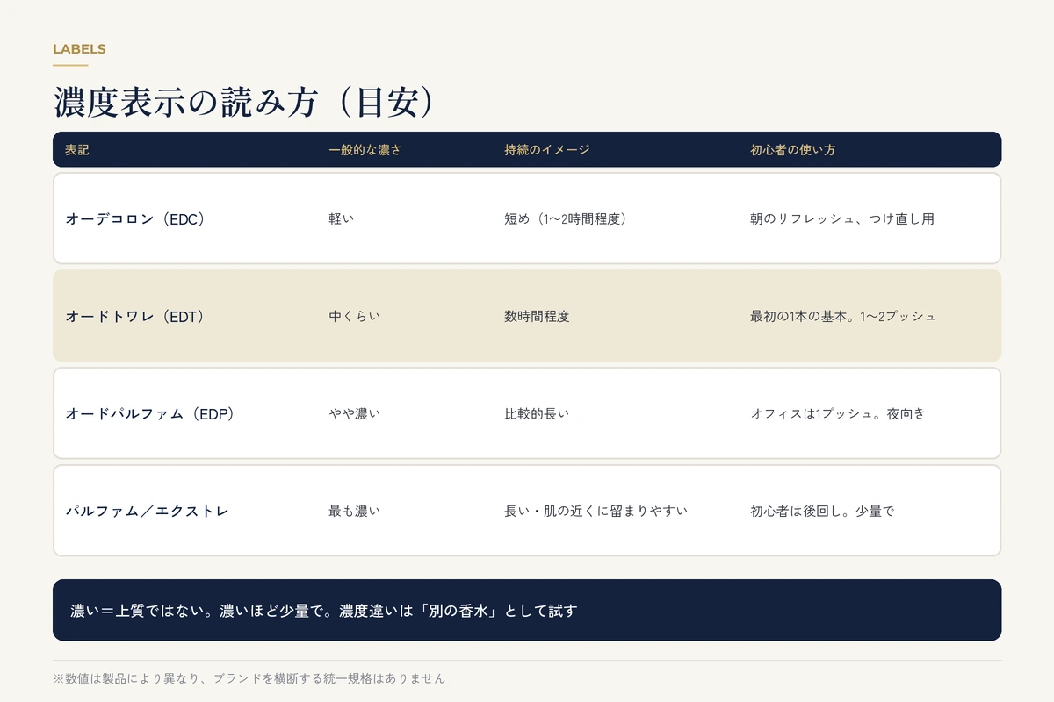Click the 数時間程度 cell
1054x702 pixels.
(537, 316)
